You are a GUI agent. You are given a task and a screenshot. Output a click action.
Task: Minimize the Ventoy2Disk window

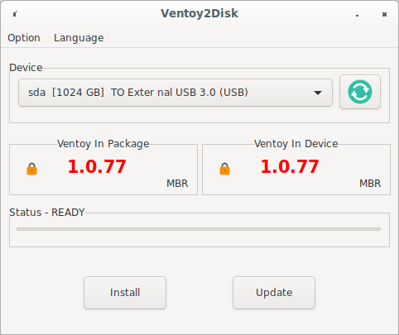(x=357, y=15)
